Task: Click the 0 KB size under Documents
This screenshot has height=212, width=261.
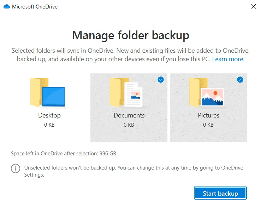Action: point(129,125)
